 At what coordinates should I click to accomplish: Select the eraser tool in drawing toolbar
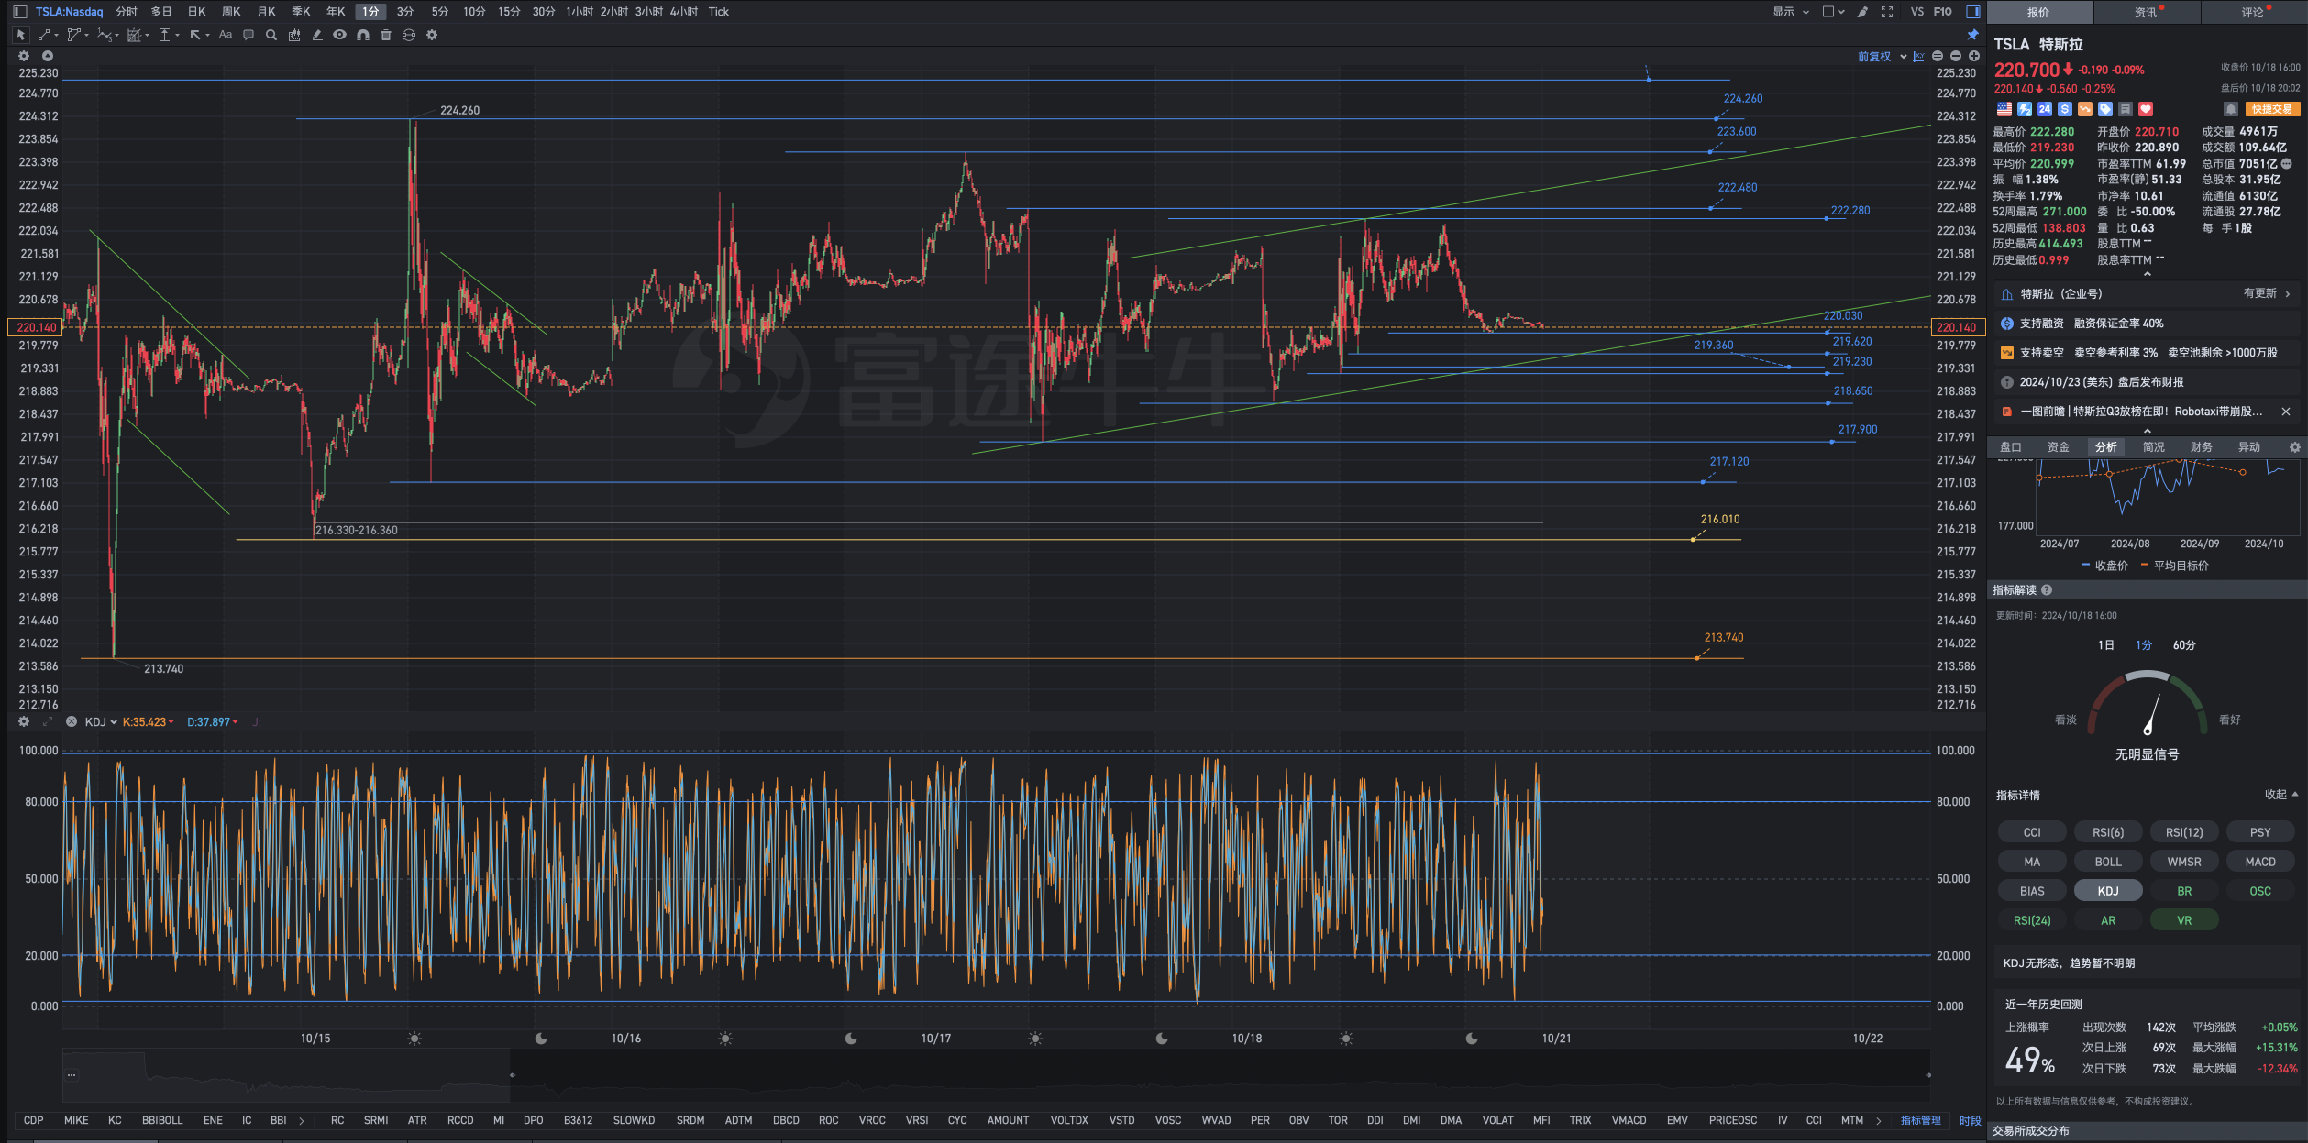click(x=317, y=35)
